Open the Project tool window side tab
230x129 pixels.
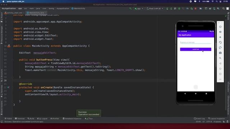[x=1, y=17]
